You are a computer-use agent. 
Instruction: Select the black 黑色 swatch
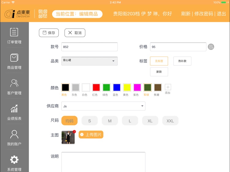(65, 88)
